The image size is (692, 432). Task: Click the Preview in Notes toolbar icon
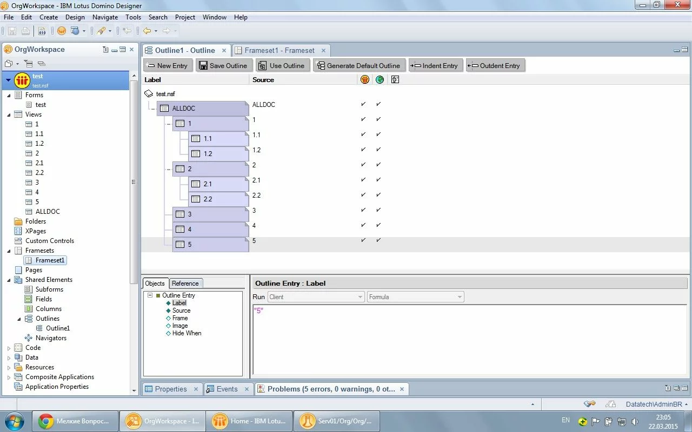click(x=62, y=31)
